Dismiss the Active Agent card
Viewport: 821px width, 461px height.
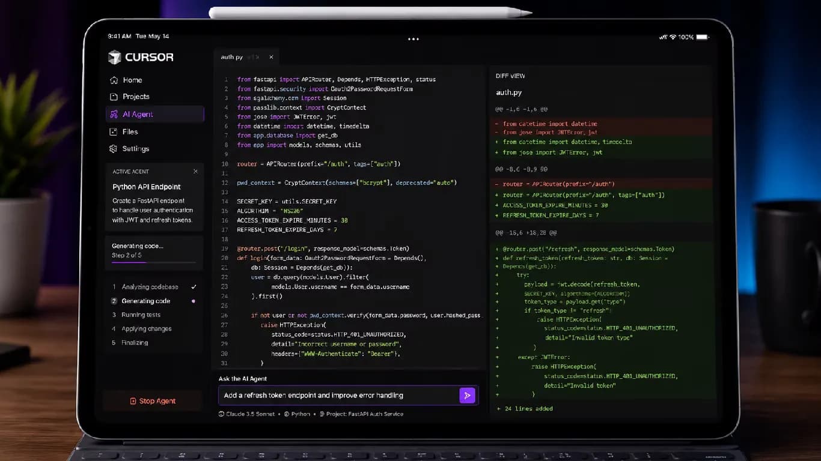point(195,171)
